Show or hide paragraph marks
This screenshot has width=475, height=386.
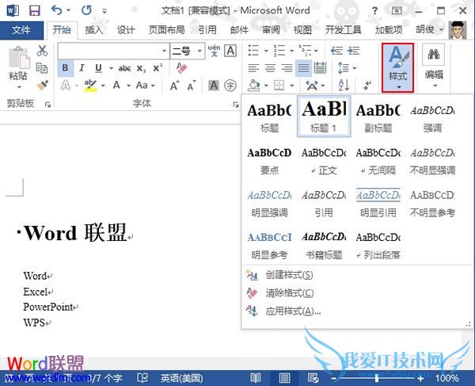click(x=367, y=85)
